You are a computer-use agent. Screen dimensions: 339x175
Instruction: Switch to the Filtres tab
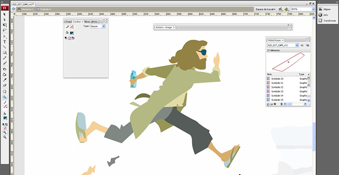pyautogui.click(x=87, y=22)
